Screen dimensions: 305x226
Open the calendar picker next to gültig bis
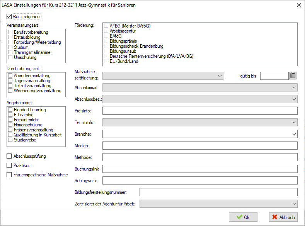tap(293, 76)
